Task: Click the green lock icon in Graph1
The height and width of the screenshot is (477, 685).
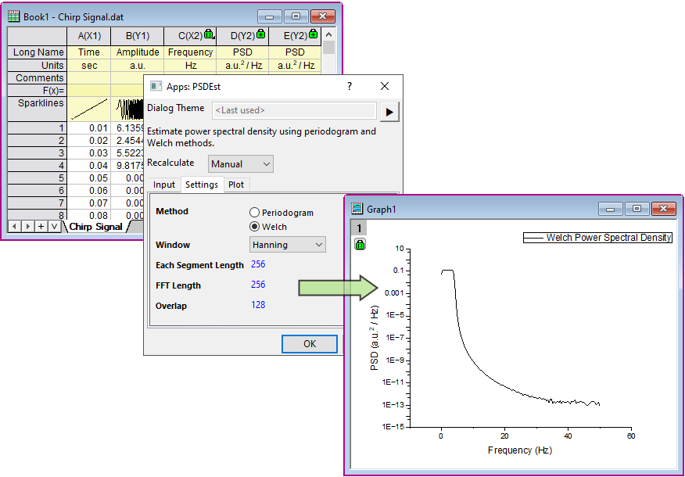Action: point(360,245)
